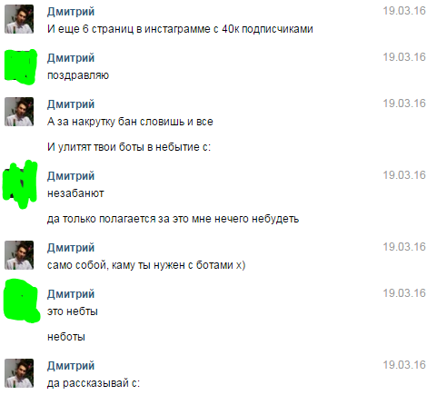Click Дмитрий name above 'это небты'
437x395 pixels.
coord(71,294)
